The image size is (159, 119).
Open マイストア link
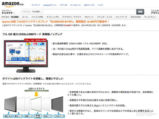36,5
